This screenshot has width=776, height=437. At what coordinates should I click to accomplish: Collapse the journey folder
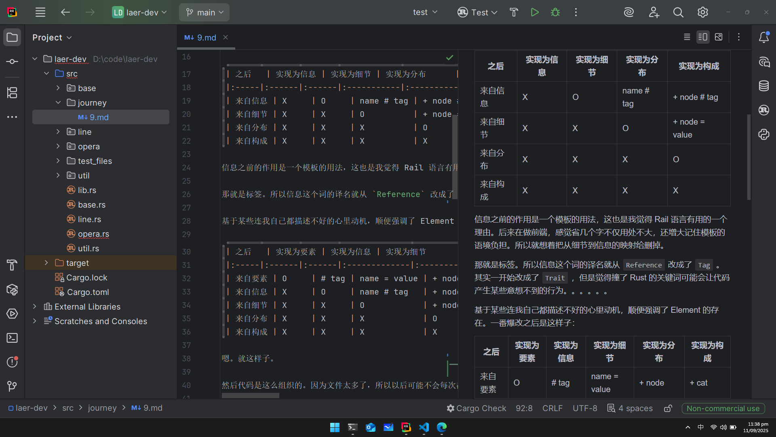(x=58, y=103)
